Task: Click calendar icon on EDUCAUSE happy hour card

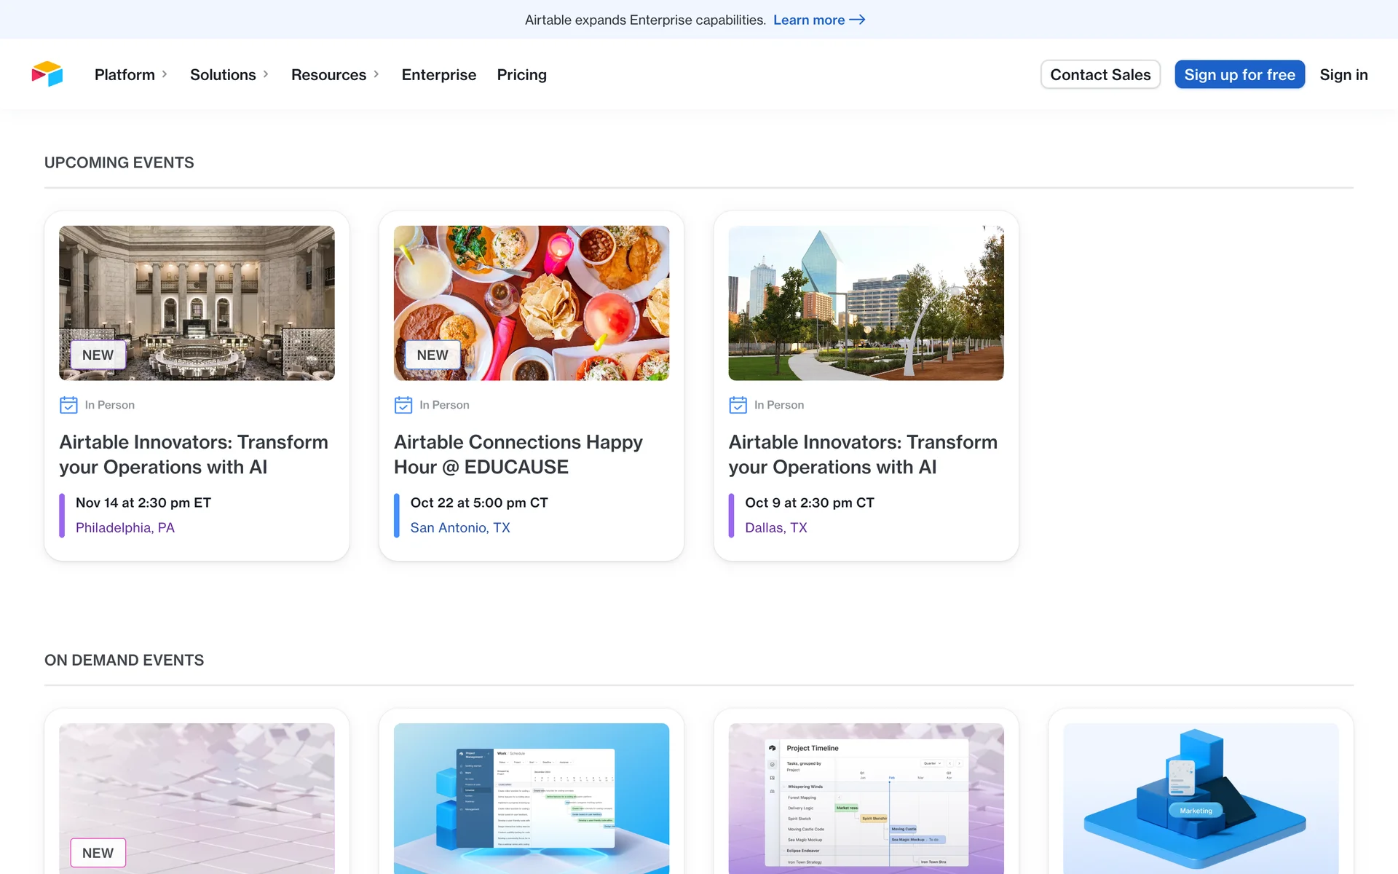Action: (403, 405)
